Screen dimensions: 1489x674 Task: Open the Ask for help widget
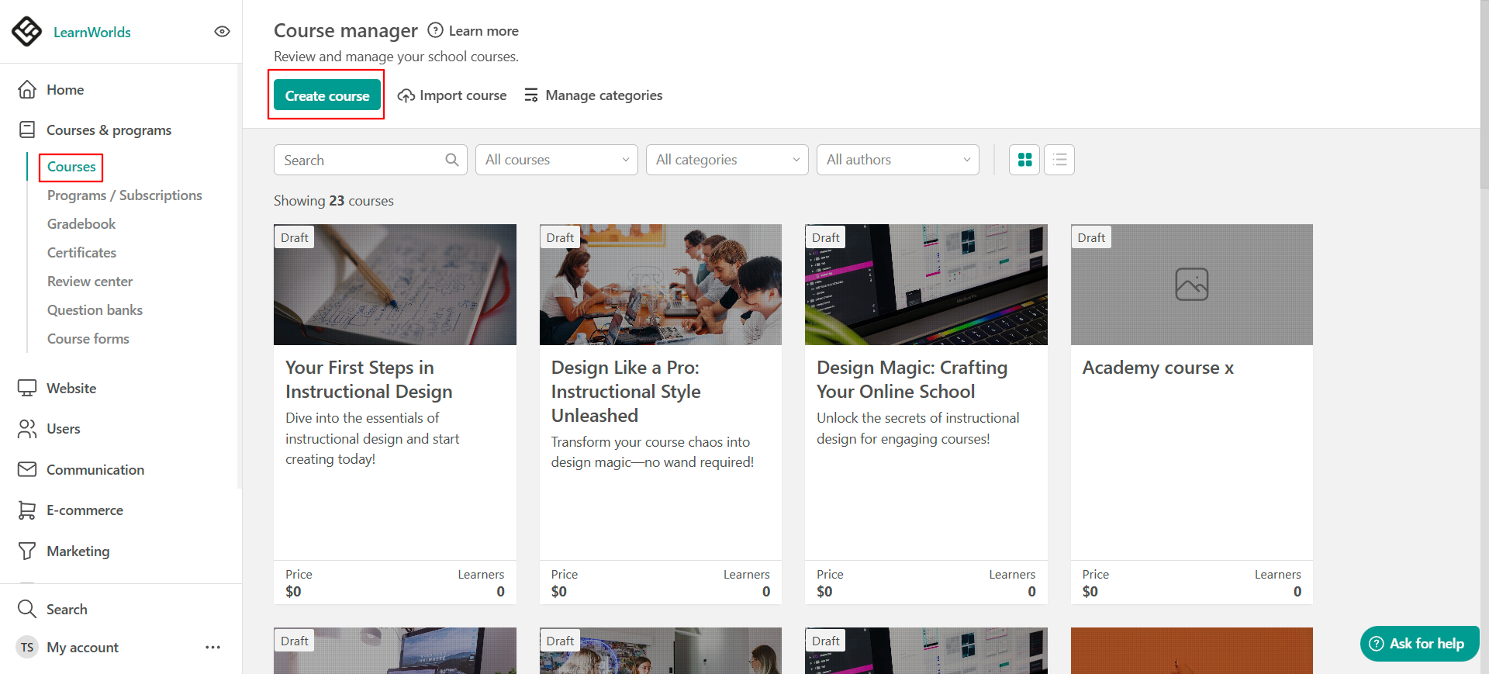pos(1419,644)
